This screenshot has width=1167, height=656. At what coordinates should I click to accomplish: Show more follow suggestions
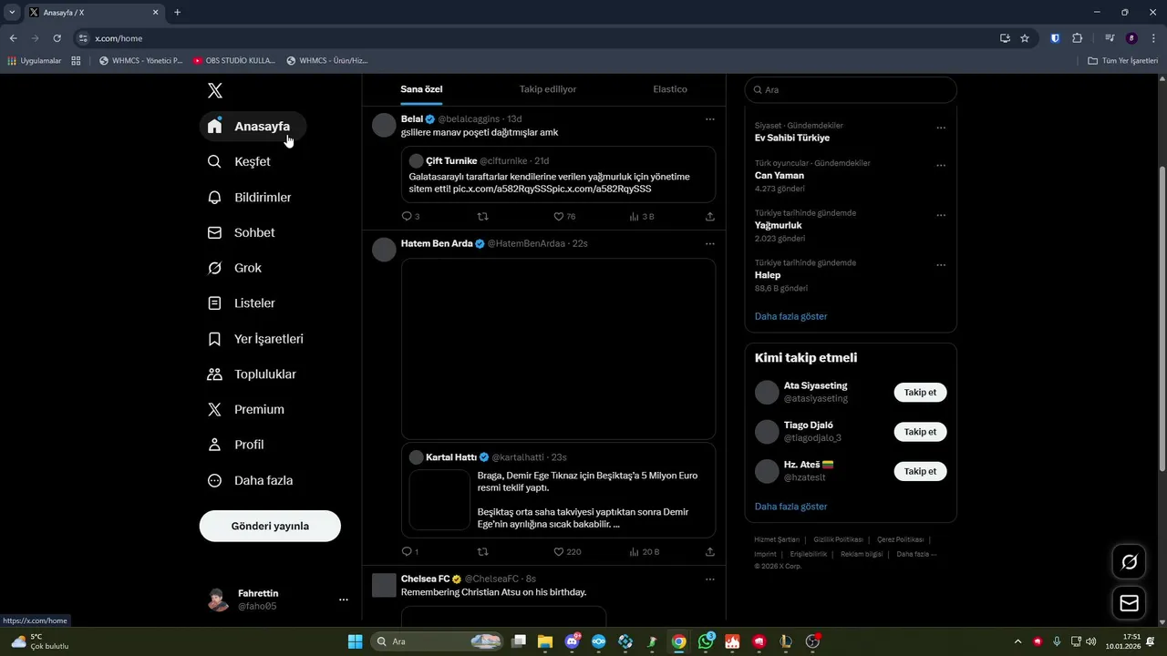point(791,507)
